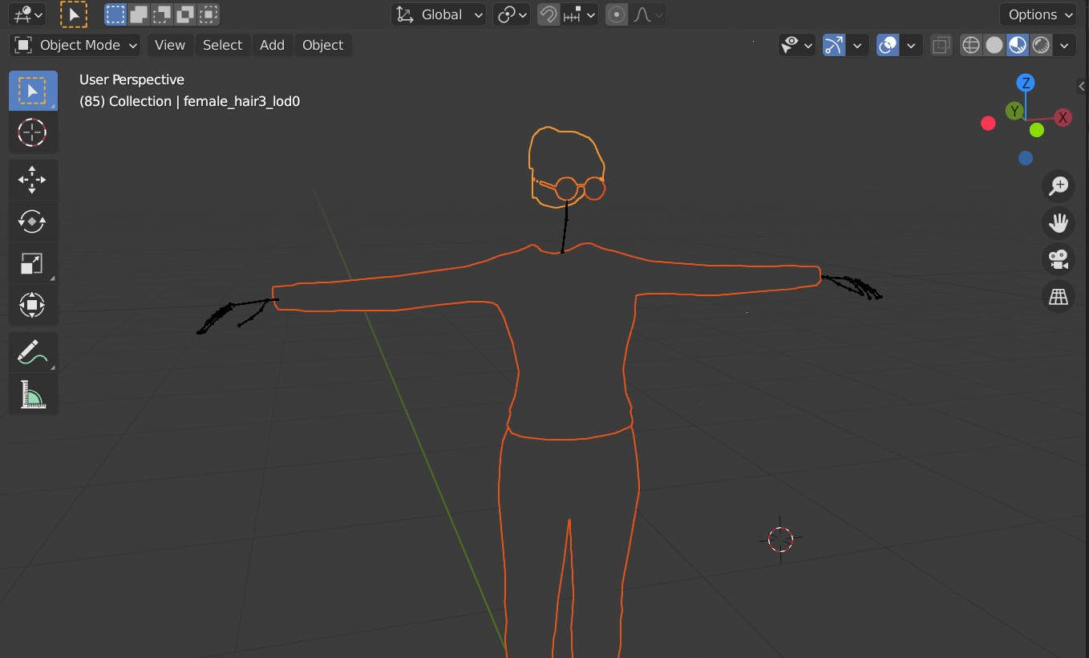The height and width of the screenshot is (658, 1089).
Task: Switch to the Scale tool
Action: pyautogui.click(x=33, y=263)
